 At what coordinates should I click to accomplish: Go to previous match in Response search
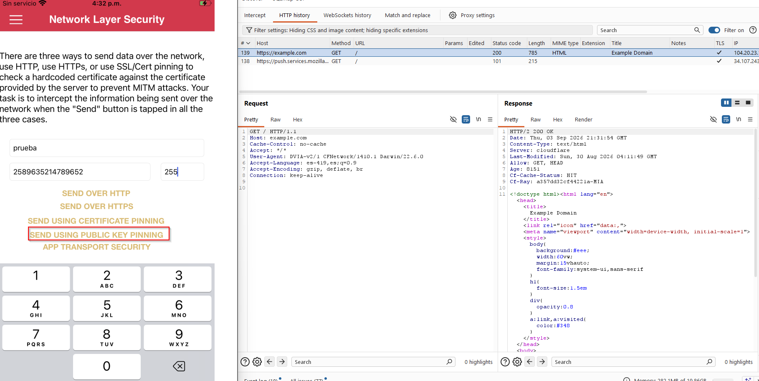click(x=530, y=362)
